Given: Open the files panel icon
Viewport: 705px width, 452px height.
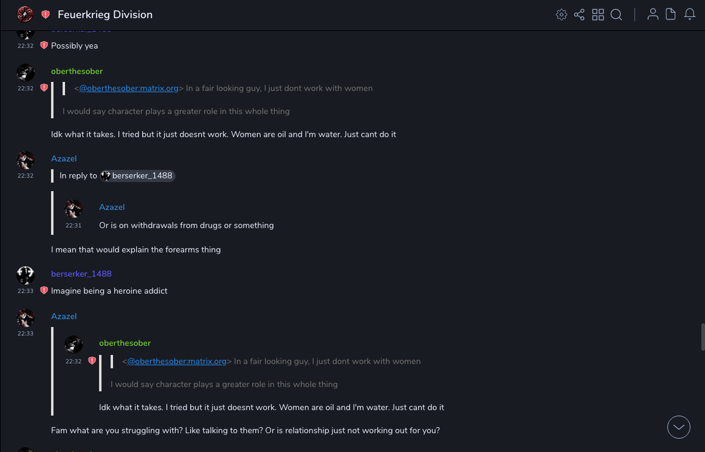Looking at the screenshot, I should pos(671,15).
